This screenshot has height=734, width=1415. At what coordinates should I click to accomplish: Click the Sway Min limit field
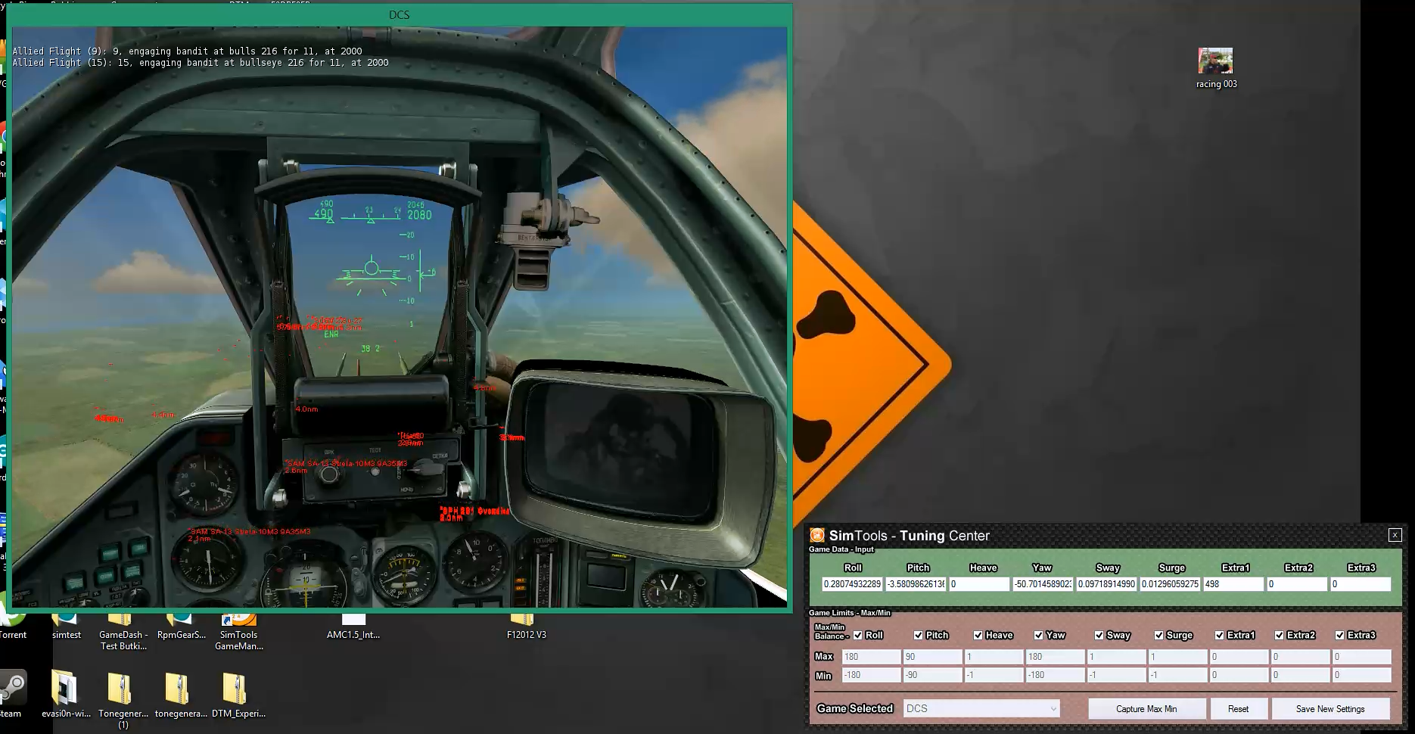click(1116, 675)
